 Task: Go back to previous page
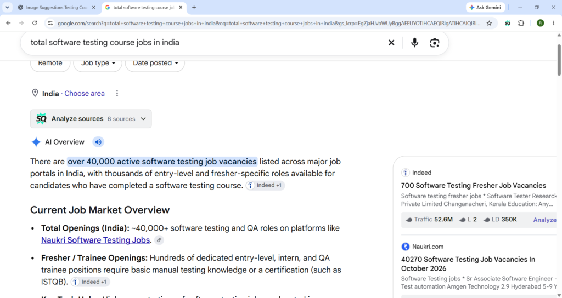tap(8, 23)
